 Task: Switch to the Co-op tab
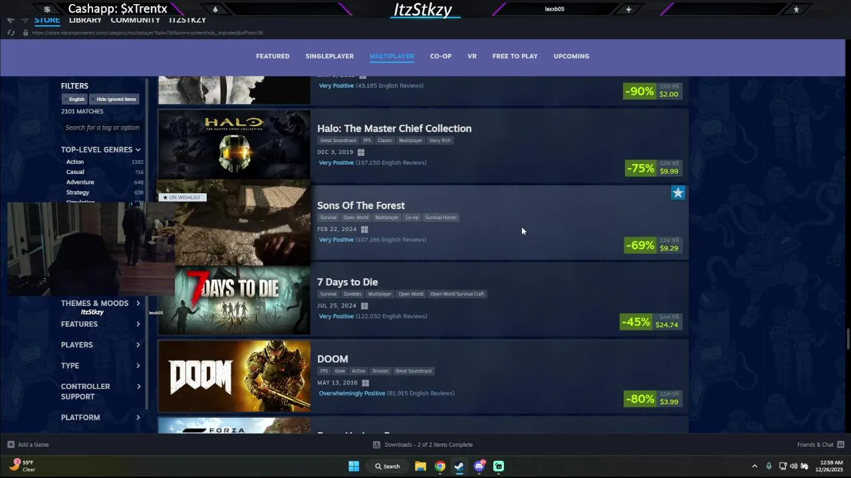[x=441, y=56]
